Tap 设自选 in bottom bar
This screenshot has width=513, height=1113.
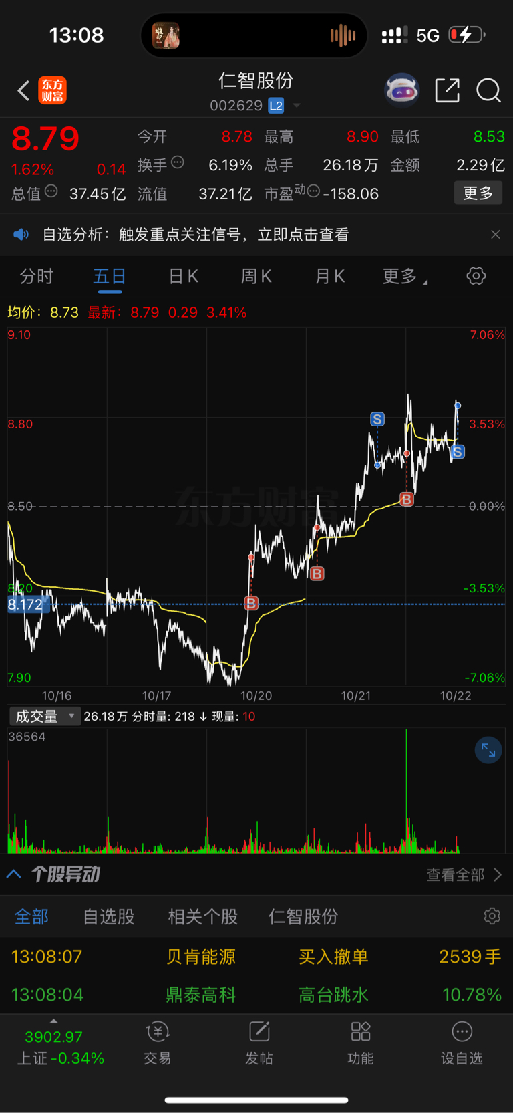pos(462,1043)
